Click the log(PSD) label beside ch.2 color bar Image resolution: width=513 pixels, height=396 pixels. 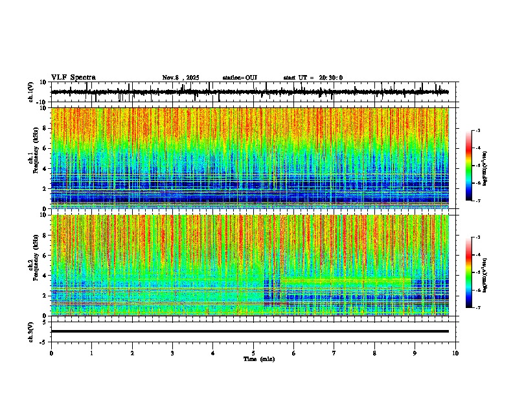point(485,275)
